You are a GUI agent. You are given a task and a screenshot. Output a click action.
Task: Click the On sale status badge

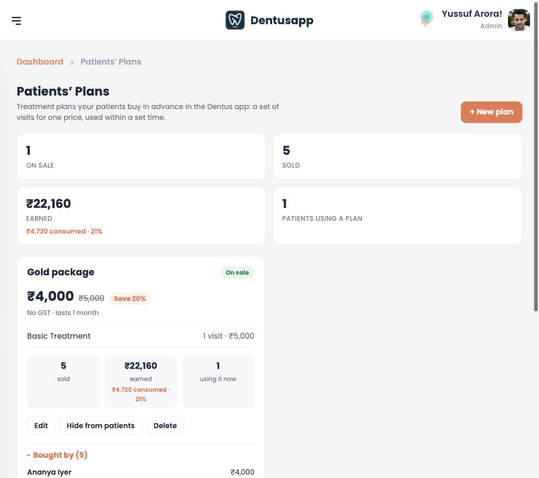pyautogui.click(x=237, y=273)
